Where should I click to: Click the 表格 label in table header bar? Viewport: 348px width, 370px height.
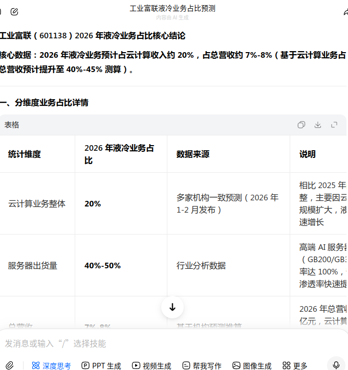[x=12, y=125]
